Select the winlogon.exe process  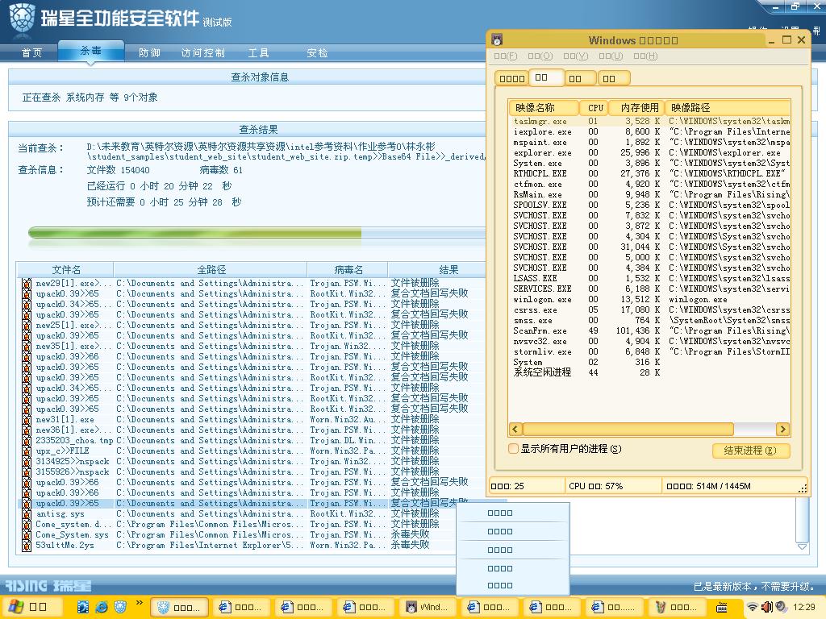(x=649, y=299)
